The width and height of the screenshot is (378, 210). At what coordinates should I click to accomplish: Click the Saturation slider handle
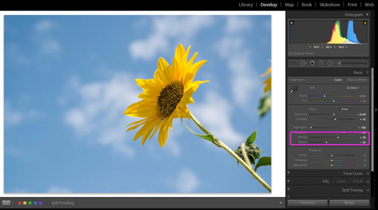click(x=332, y=165)
